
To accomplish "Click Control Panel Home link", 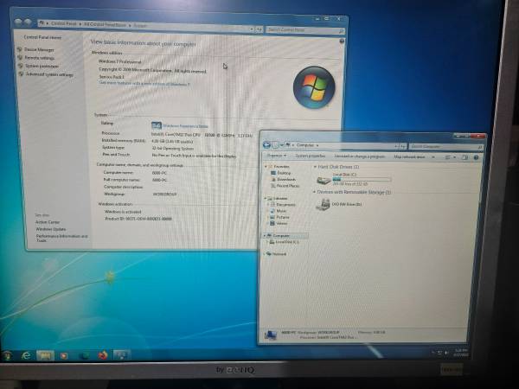I will (42, 38).
